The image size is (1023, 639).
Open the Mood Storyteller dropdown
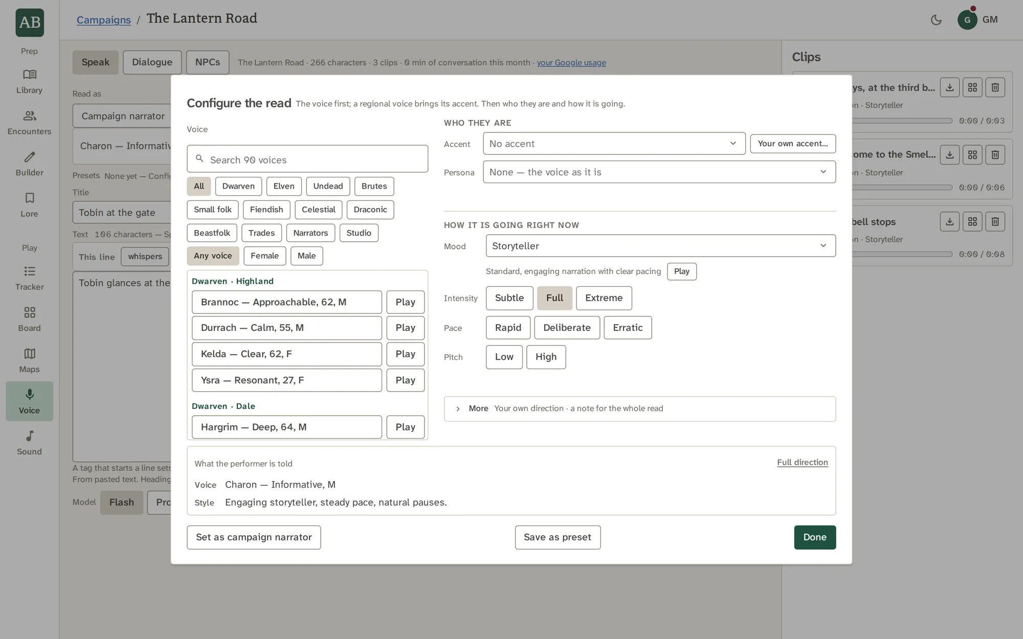[661, 246]
